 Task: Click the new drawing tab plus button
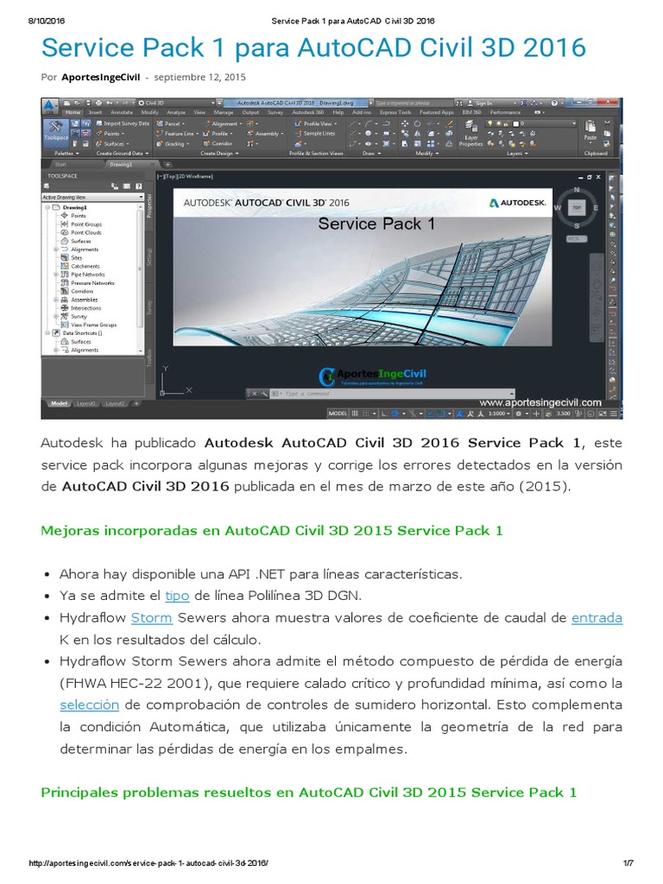(x=167, y=165)
